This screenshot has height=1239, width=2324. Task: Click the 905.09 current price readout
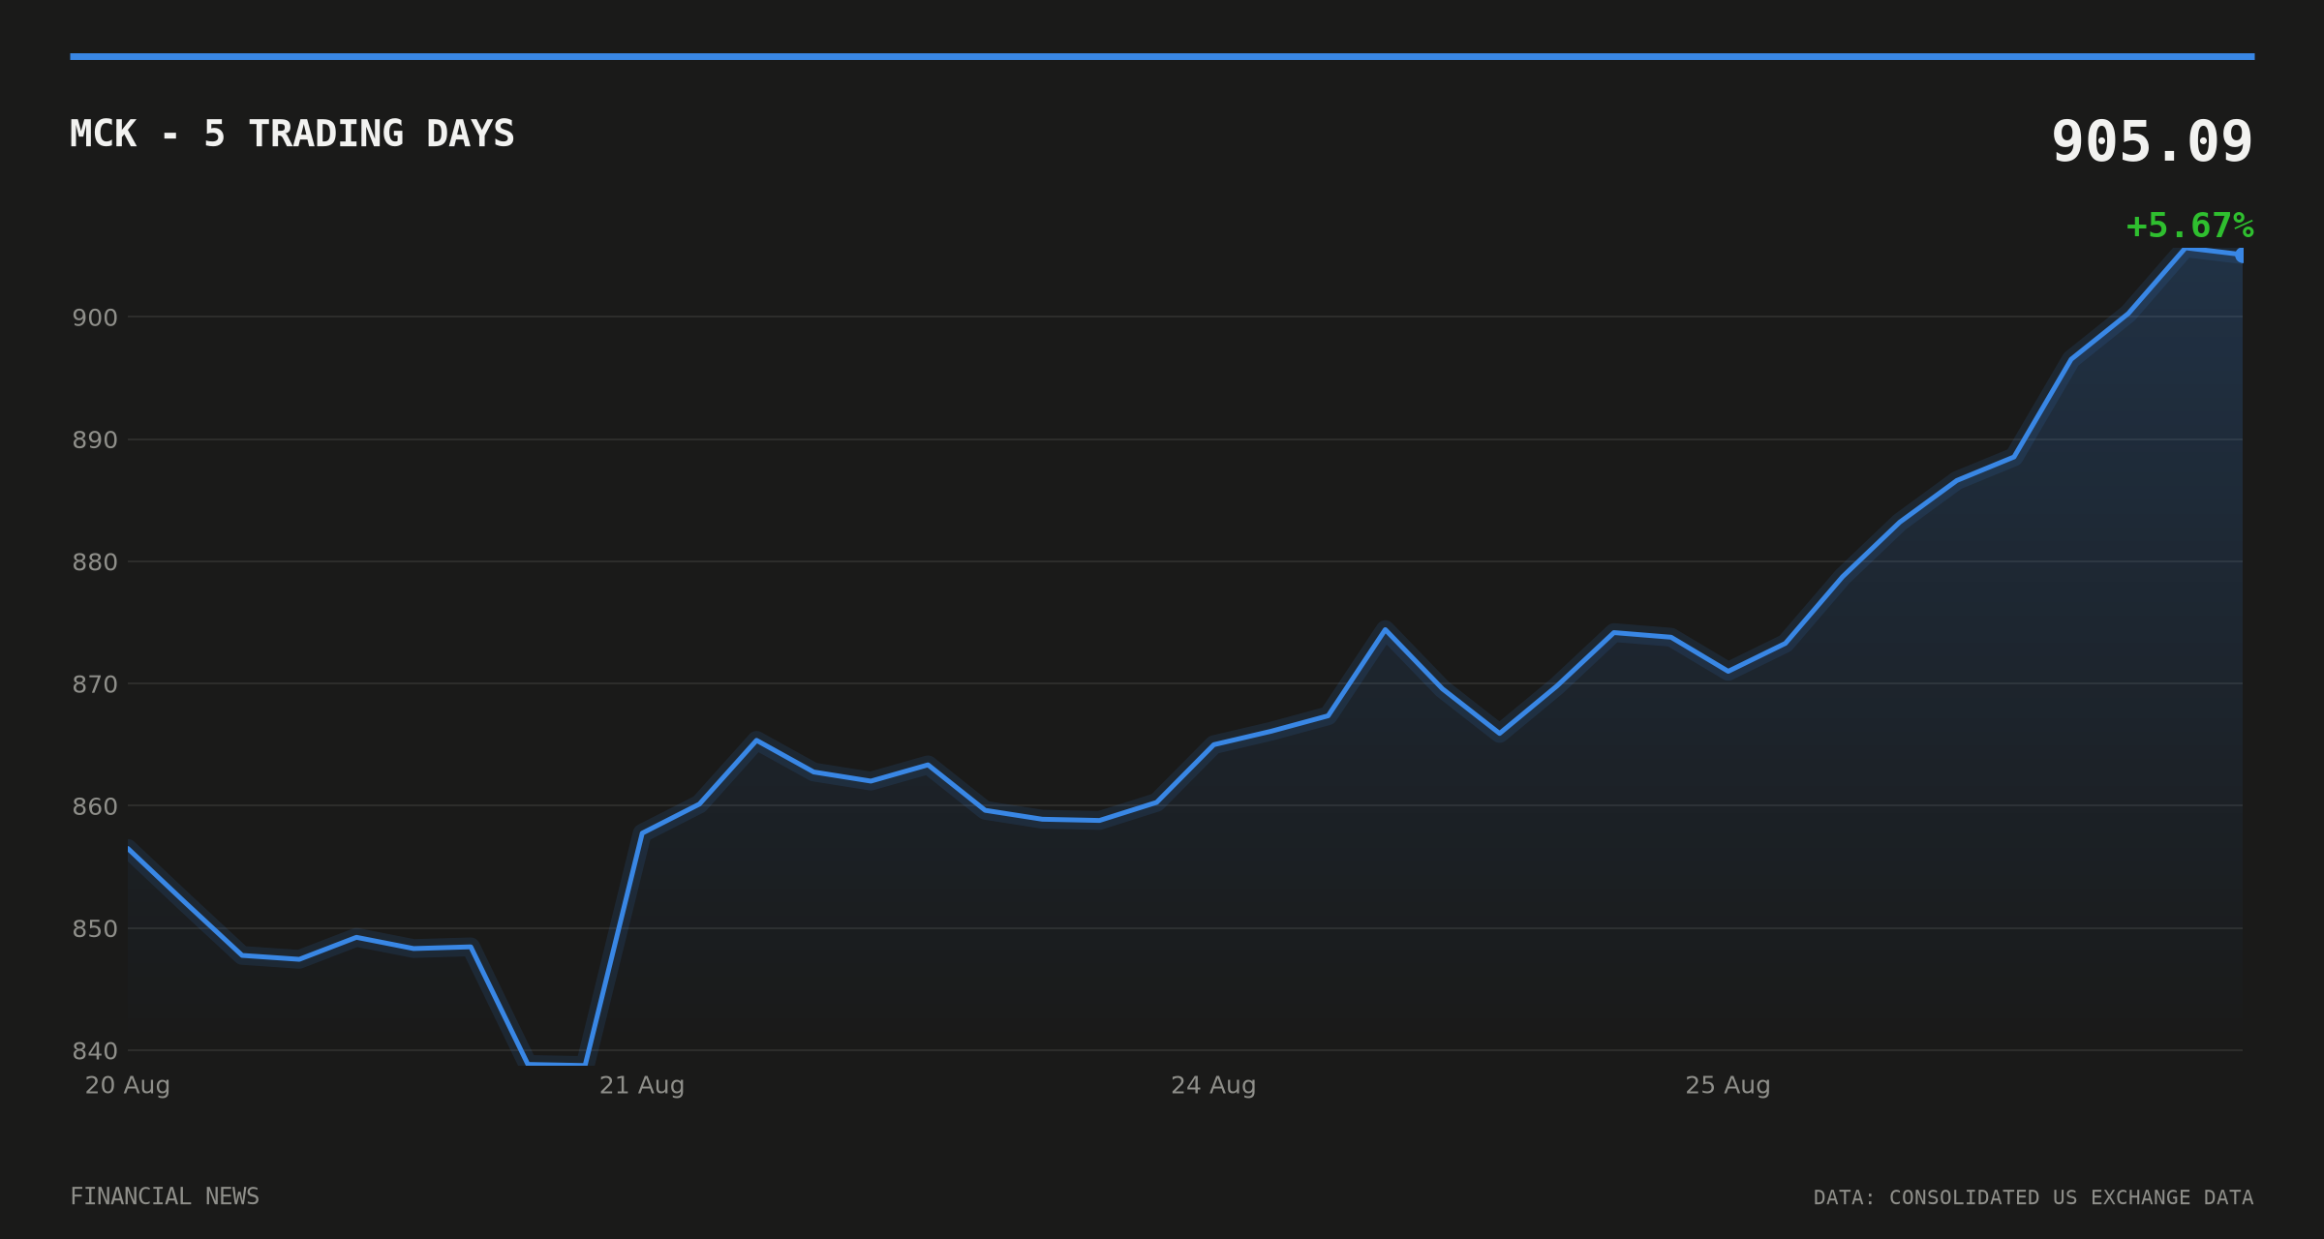(2152, 142)
